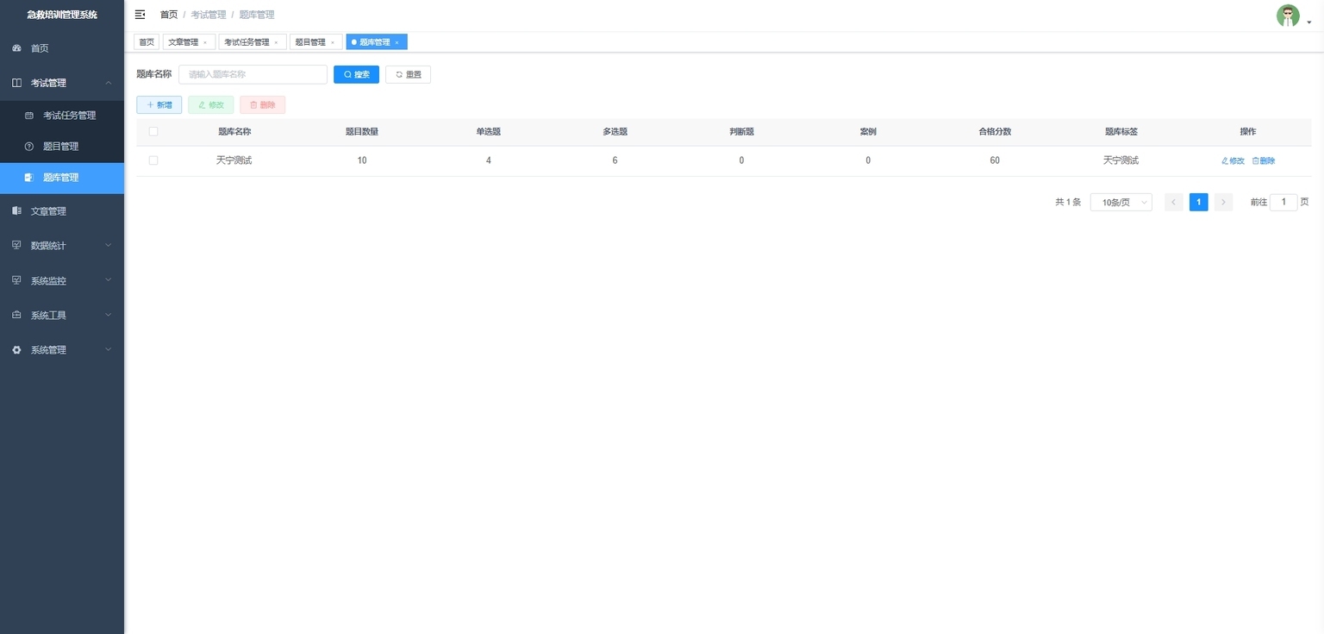The width and height of the screenshot is (1324, 634).
Task: Open 考试任务管理 in the sidebar
Action: coord(62,116)
